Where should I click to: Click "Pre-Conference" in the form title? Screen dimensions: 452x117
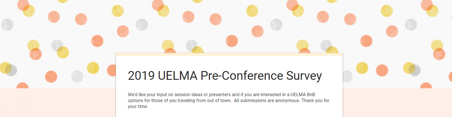point(242,76)
